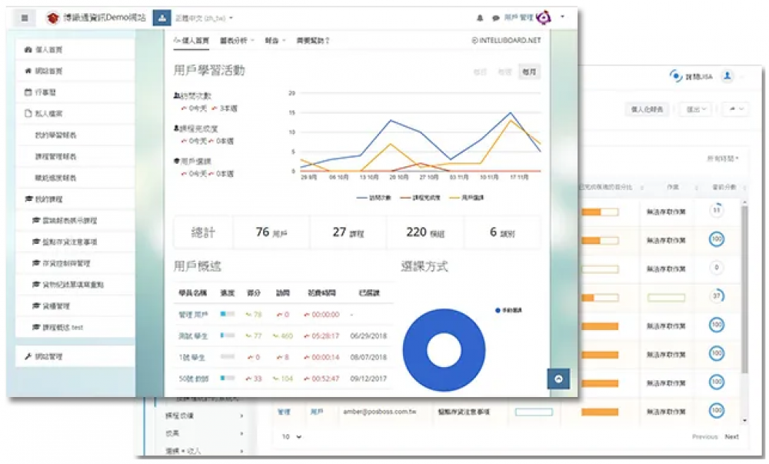Click the blue profile icon in back window
Screen dimensions: 769x464
tap(726, 76)
